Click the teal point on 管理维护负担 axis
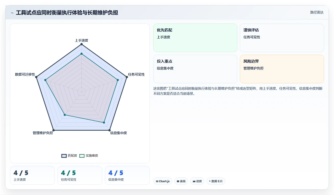 click(x=65, y=115)
